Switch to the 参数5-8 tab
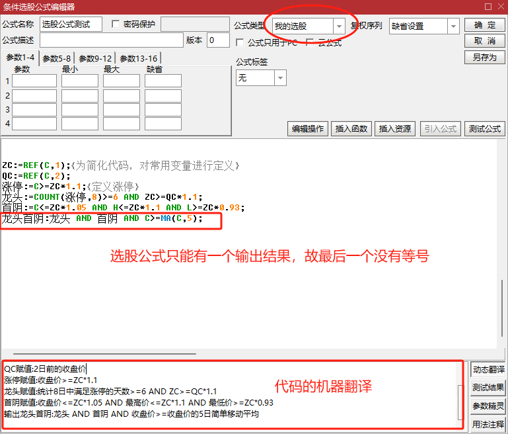Viewport: 508px width, 434px height. (56, 59)
